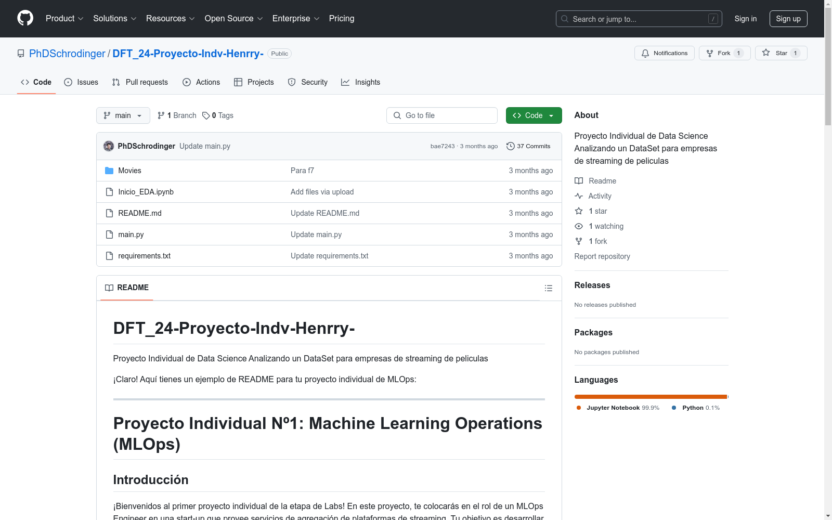Open the Packages heading link
832x520 pixels.
(x=593, y=332)
